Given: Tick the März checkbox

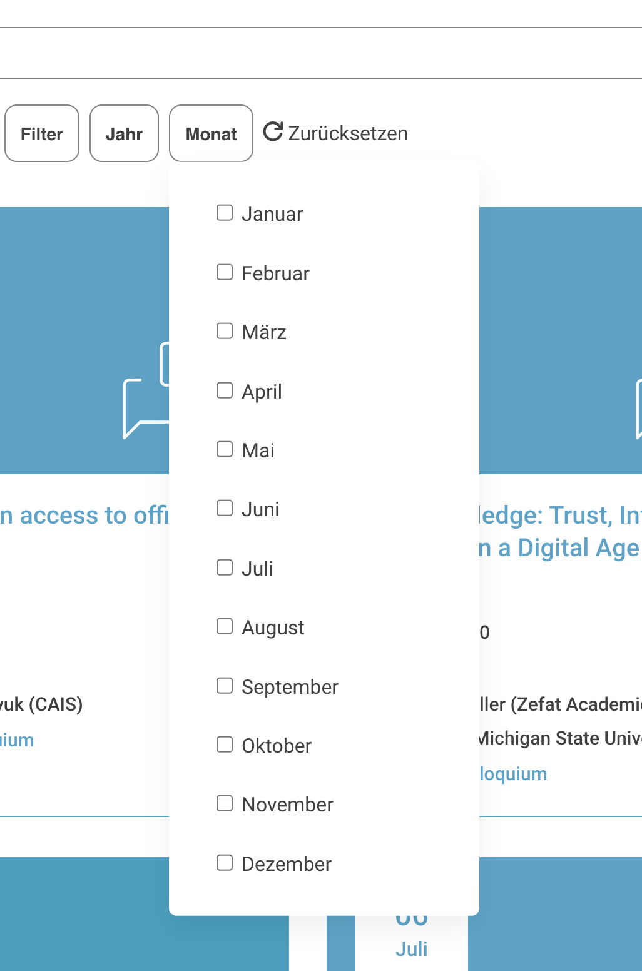Looking at the screenshot, I should pyautogui.click(x=225, y=331).
